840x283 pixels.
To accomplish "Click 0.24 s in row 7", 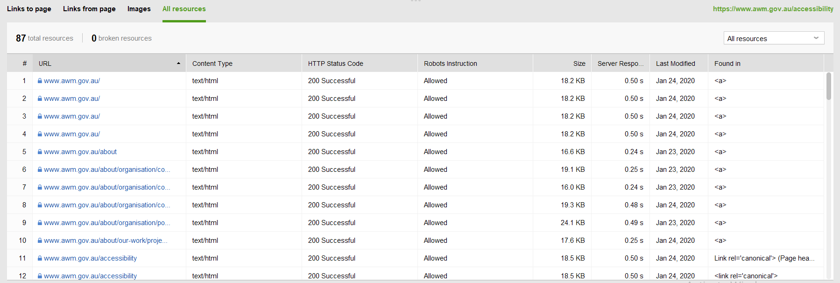I will [x=634, y=187].
